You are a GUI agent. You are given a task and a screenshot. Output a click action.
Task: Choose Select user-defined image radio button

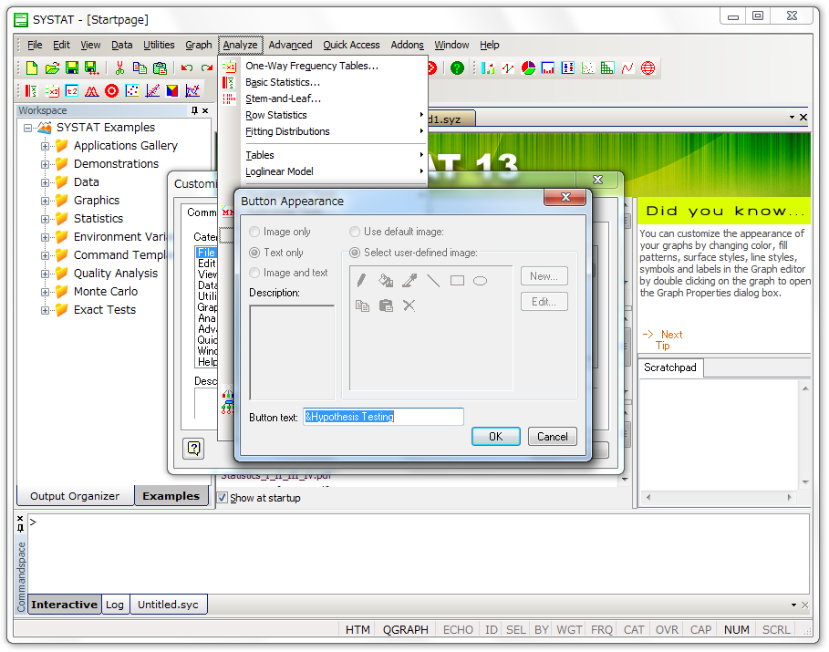(355, 253)
